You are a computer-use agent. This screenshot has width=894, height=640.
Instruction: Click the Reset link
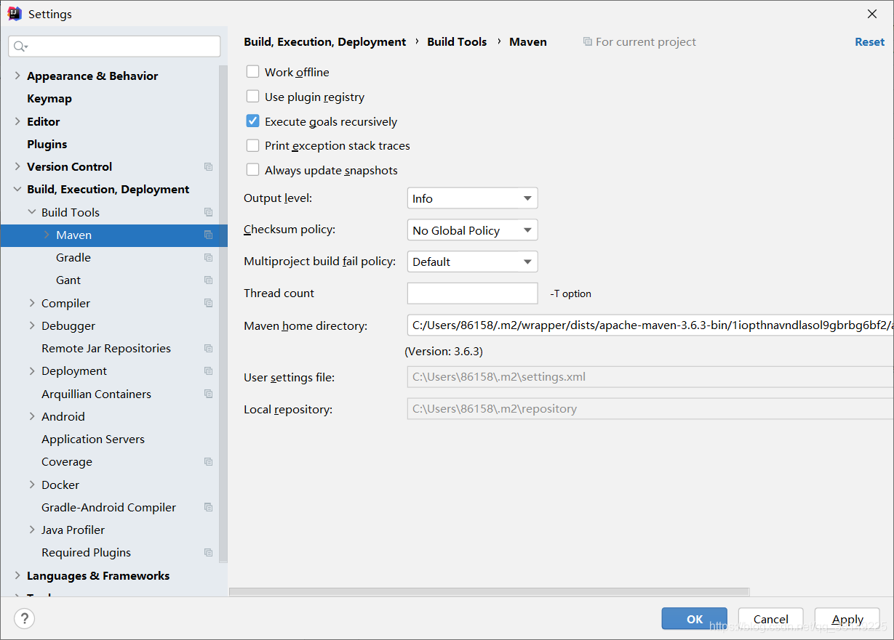(870, 42)
